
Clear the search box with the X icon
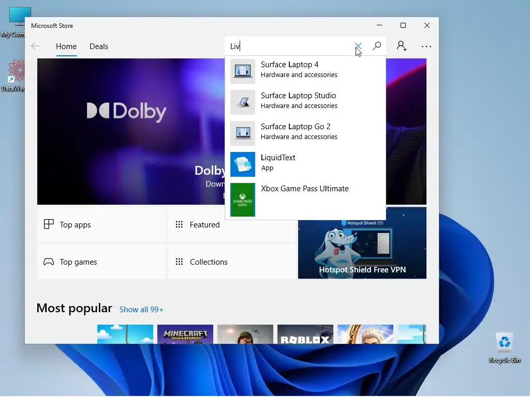click(358, 46)
